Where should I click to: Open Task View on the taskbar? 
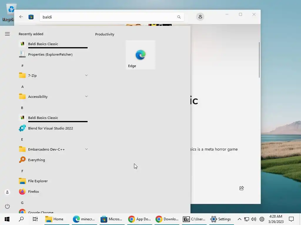click(x=35, y=219)
